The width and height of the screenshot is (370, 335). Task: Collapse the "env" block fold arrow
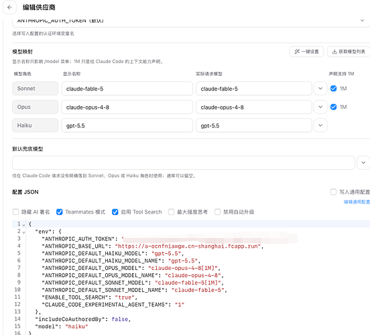tap(23, 232)
